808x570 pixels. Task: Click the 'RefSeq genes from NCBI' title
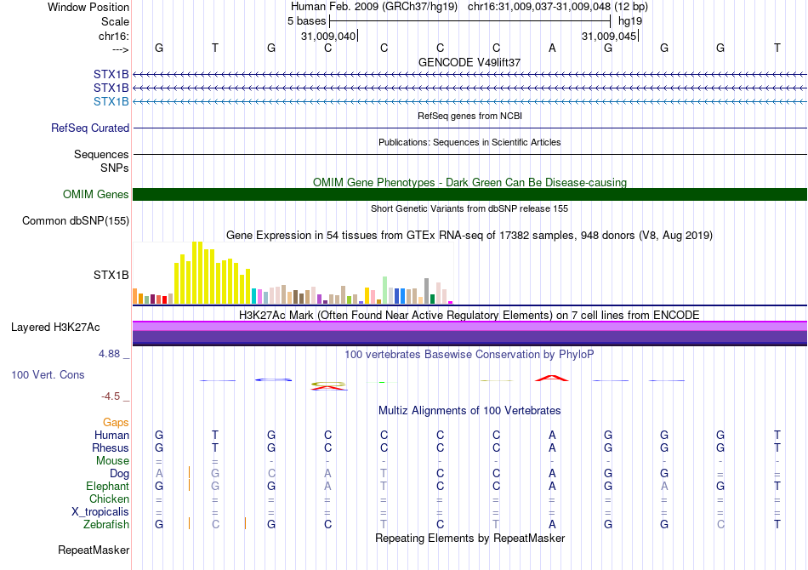(x=469, y=116)
